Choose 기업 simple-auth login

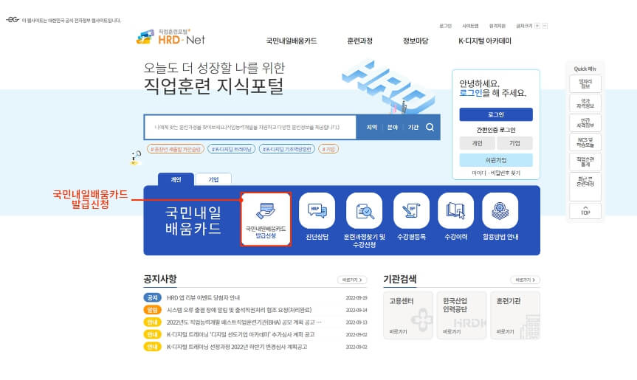(x=514, y=143)
